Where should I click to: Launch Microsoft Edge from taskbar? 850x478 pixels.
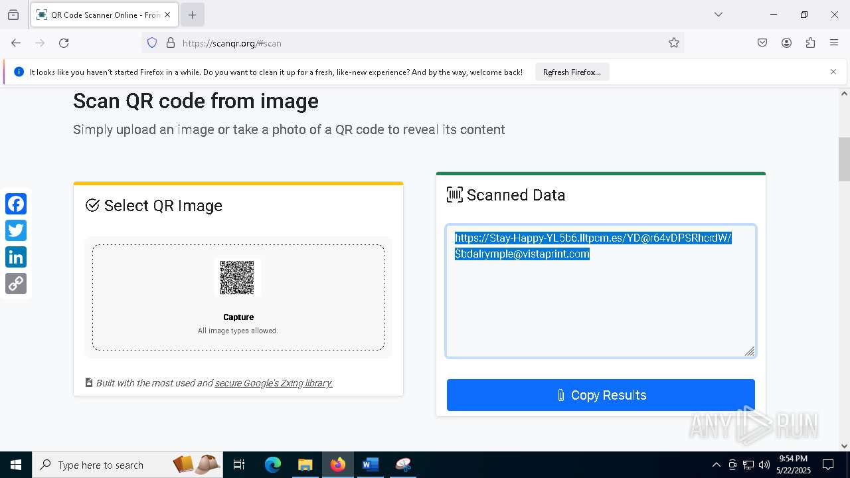coord(273,465)
